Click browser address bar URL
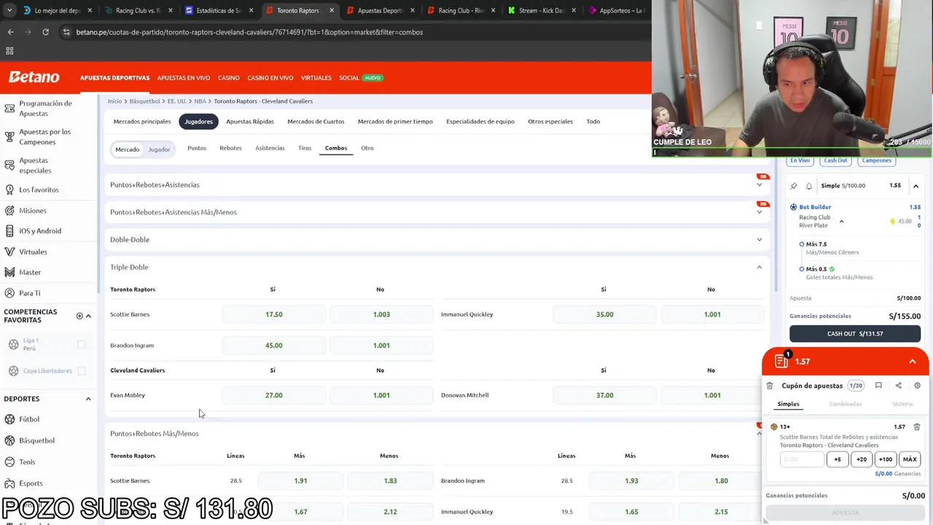 click(249, 32)
